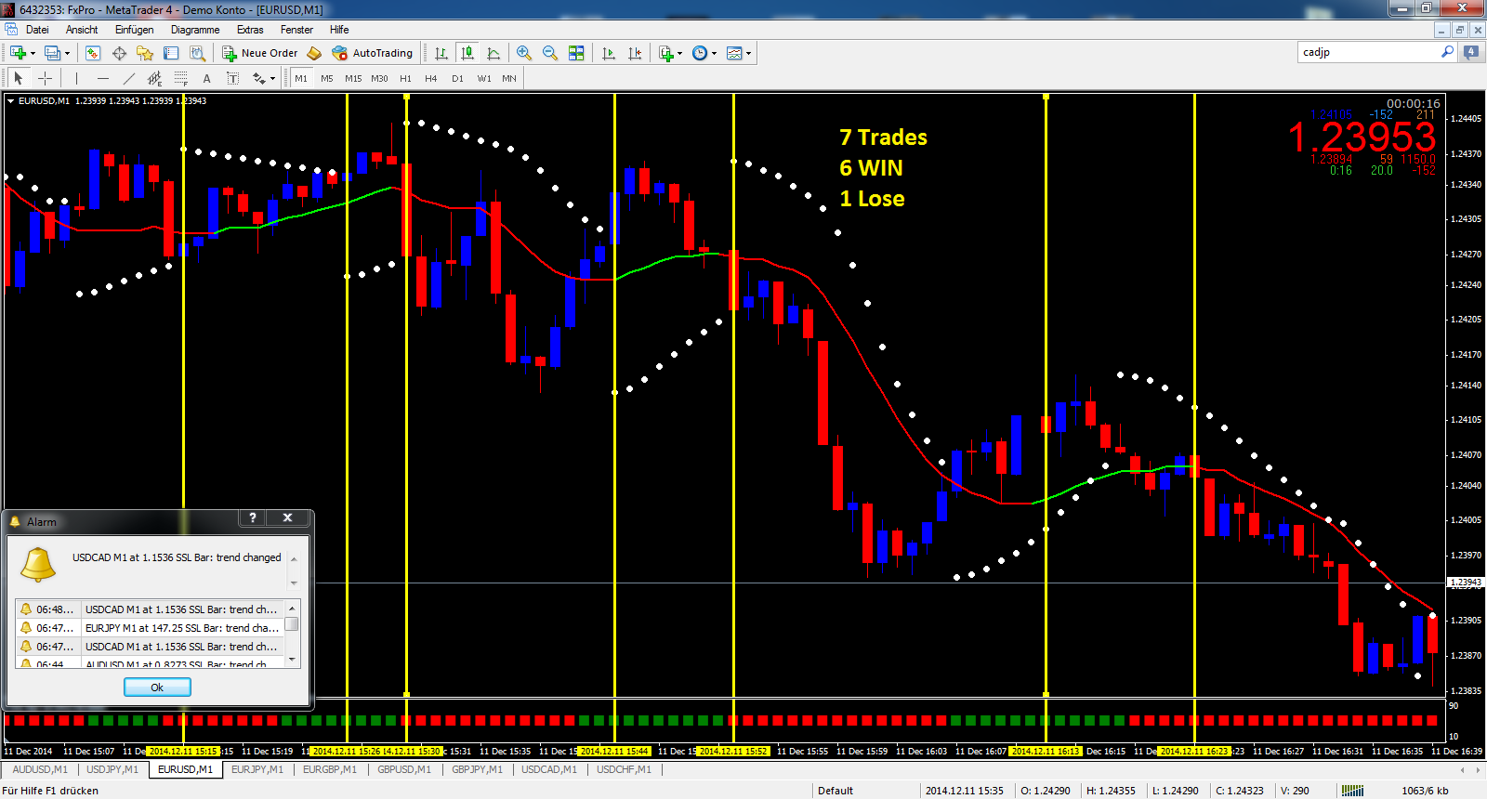Select the M1 timeframe
Viewport: 1487px width, 799px height.
point(301,78)
